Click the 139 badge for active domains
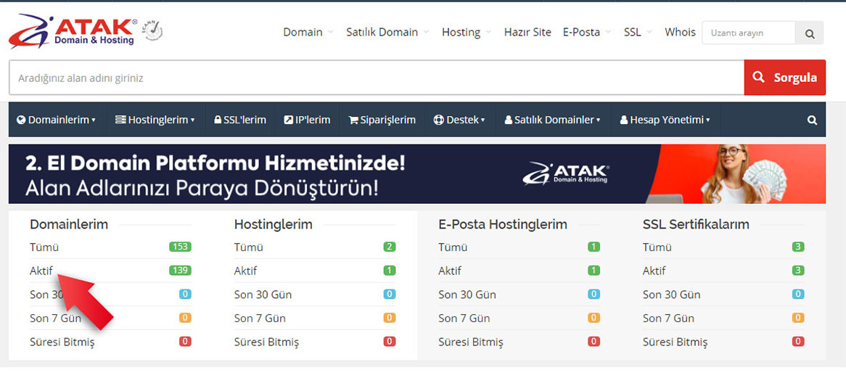 pos(180,271)
